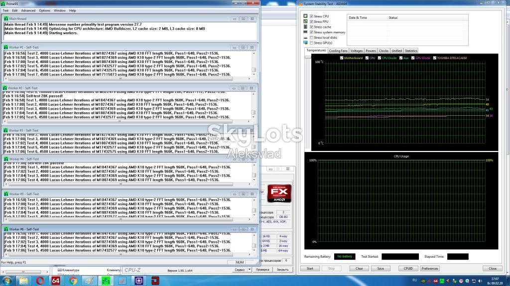Click the Stress system memory RAM icon
510x286 pixels.
305,32
